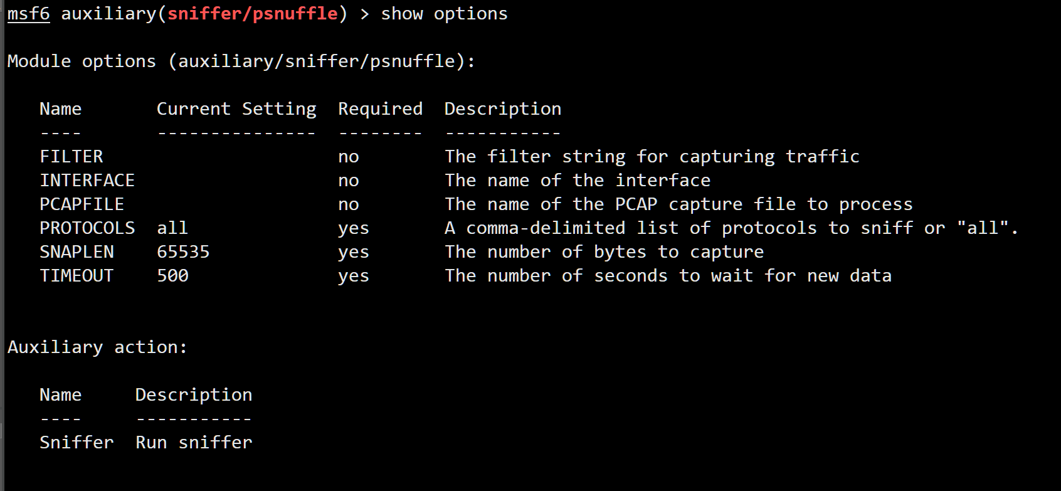This screenshot has height=491, width=1061.
Task: Click the 'Current Setting' column header
Action: coord(236,109)
